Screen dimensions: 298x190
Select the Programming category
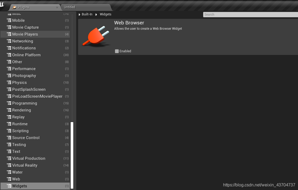35,103
